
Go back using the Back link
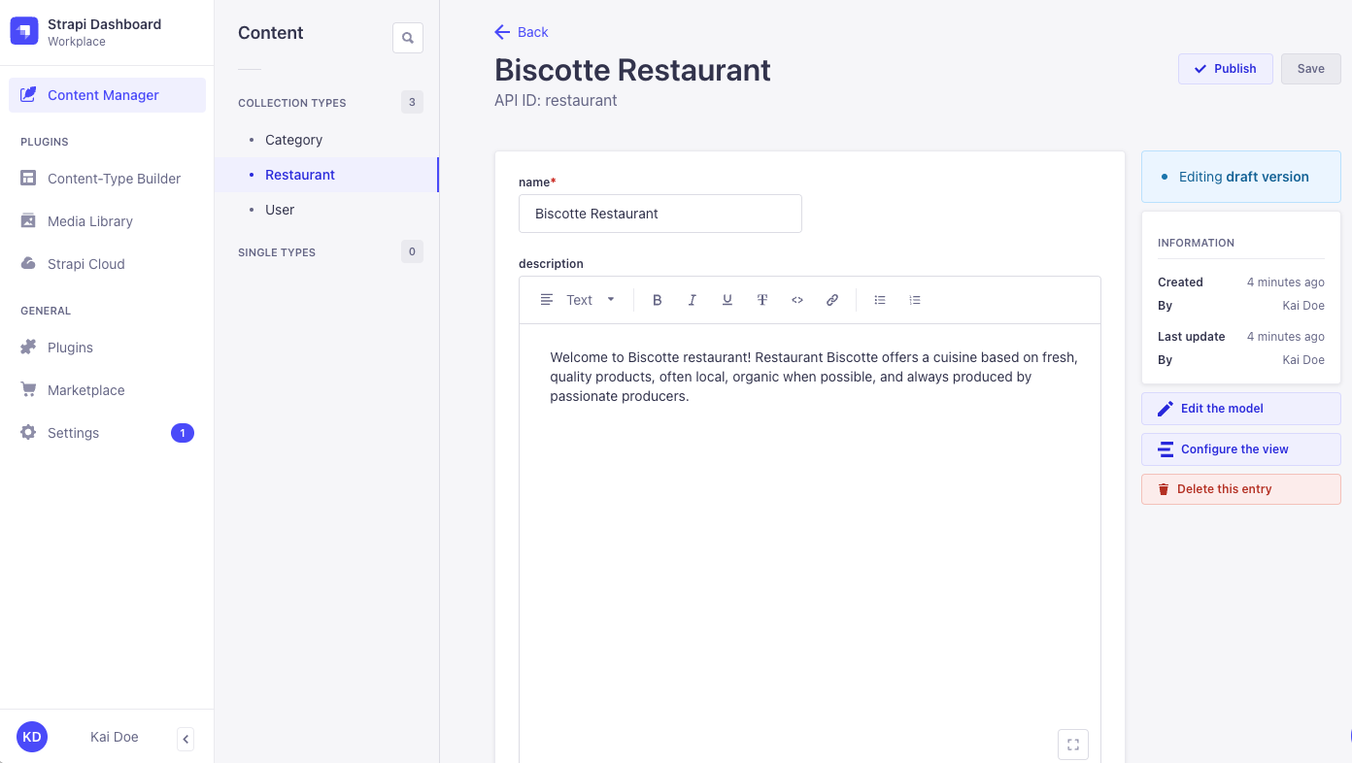522,32
